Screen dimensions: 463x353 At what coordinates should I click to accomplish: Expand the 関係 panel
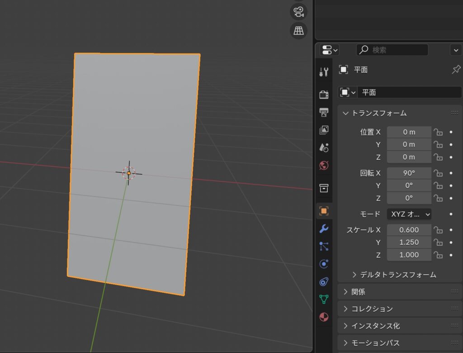[x=358, y=292]
